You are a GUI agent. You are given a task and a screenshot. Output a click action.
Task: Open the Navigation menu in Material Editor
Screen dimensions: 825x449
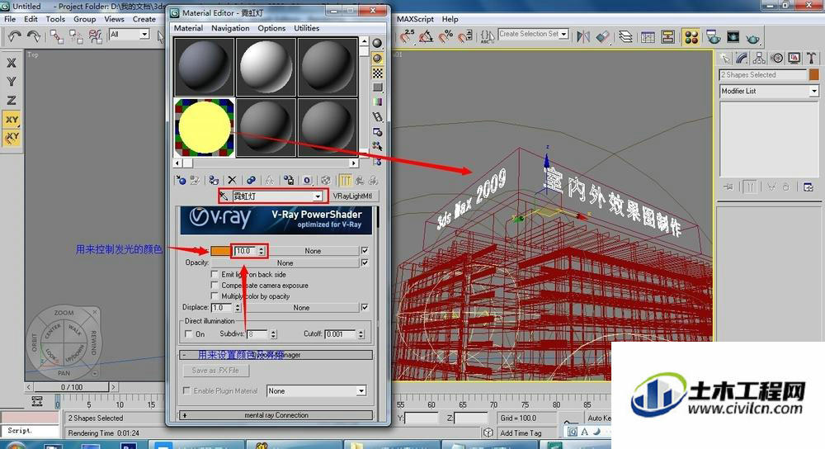(230, 28)
